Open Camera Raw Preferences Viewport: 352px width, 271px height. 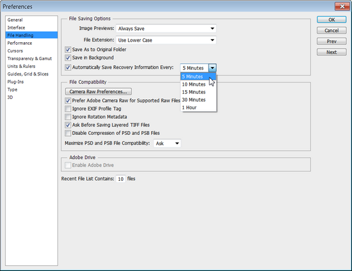99,91
